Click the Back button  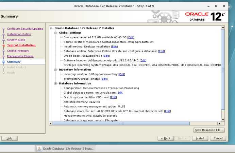coord(166,138)
